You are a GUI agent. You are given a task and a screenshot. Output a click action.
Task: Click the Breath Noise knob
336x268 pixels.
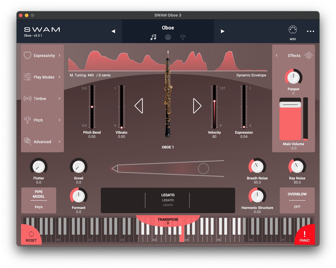click(257, 167)
